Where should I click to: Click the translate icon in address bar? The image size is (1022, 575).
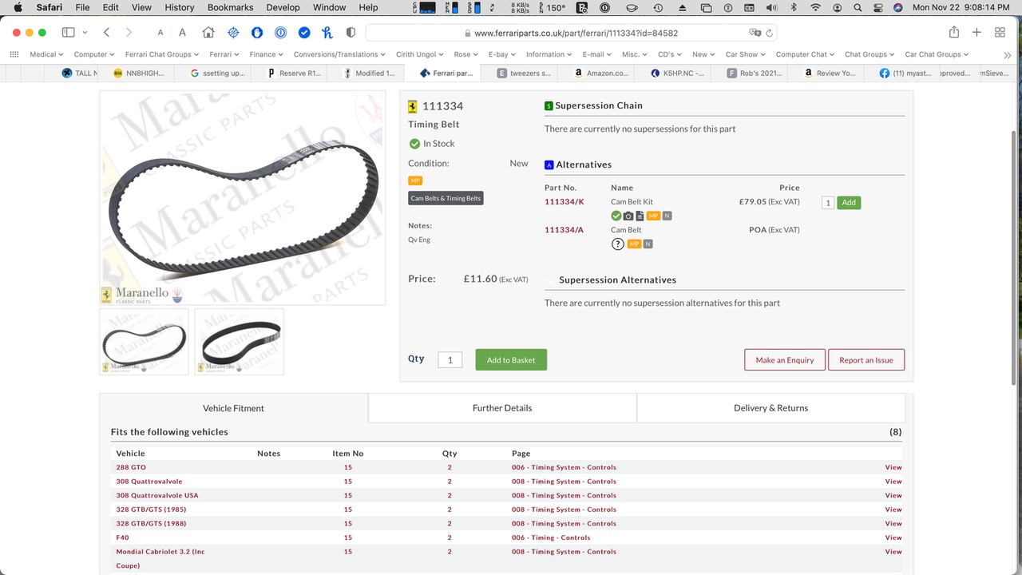pos(755,34)
